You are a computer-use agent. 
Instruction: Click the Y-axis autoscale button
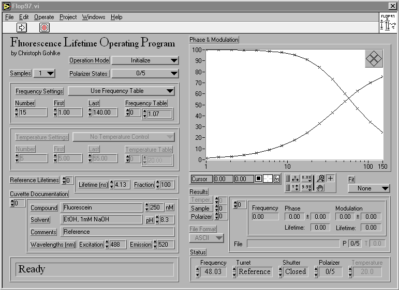tap(295, 187)
